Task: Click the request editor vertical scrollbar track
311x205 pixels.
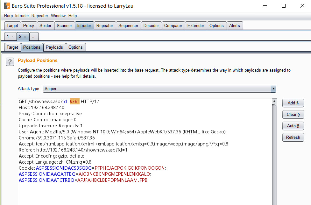Action: pos(274,155)
